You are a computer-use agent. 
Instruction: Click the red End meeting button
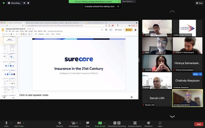pos(199,124)
